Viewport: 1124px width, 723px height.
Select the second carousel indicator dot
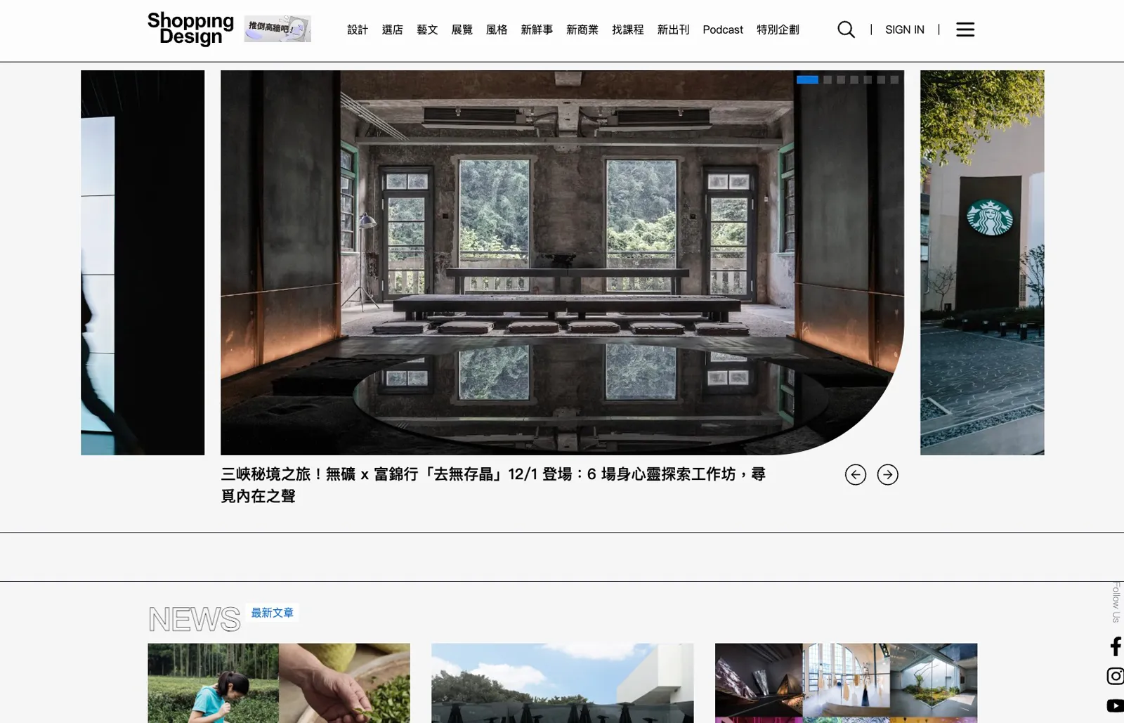(828, 79)
